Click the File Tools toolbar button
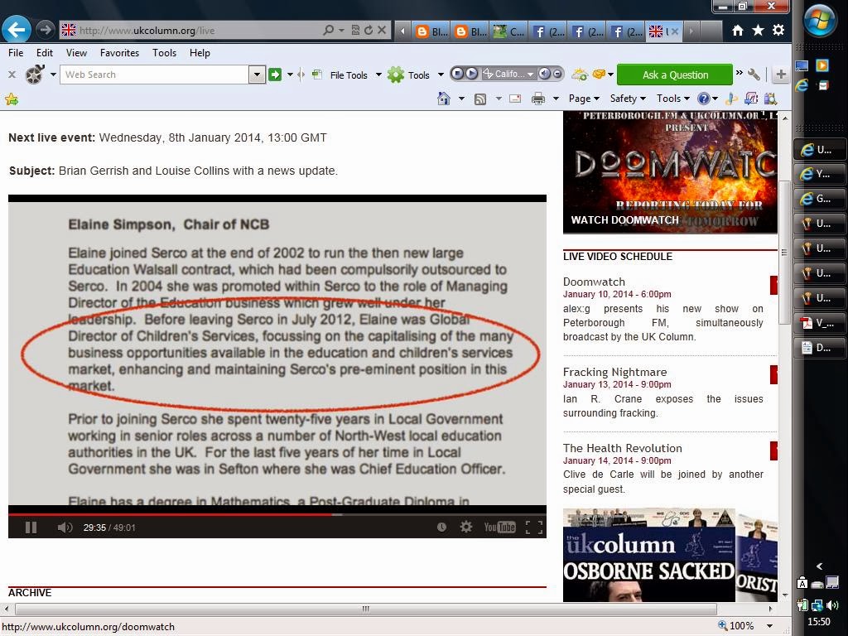848x636 pixels. point(342,75)
